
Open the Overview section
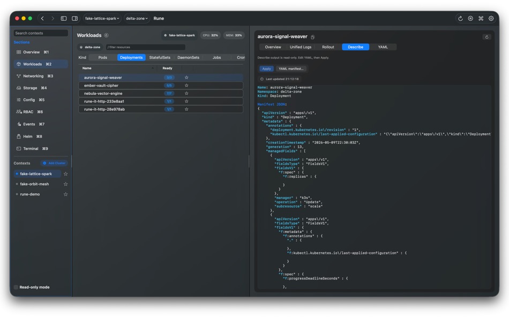tap(41, 52)
